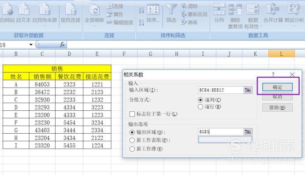The image size is (305, 175).
Task: Click cell with value 84053
Action: tap(42, 84)
